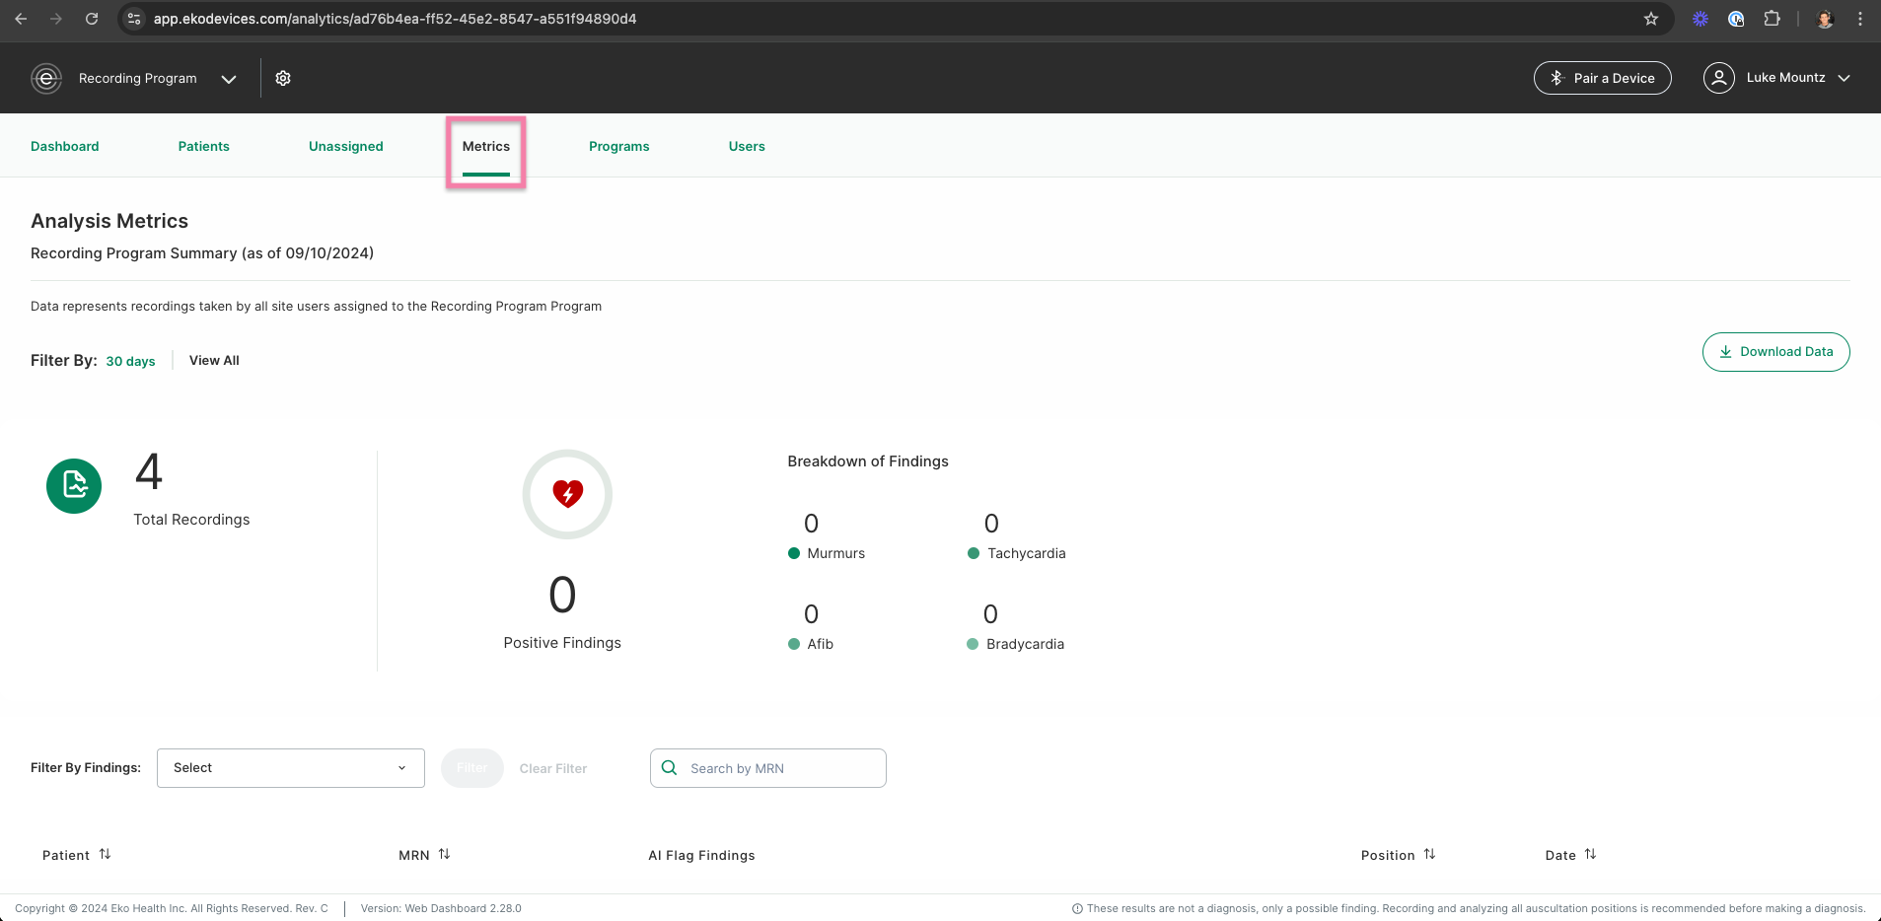Click the Search by MRN field
Screen dimensions: 1881x921
[768, 768]
